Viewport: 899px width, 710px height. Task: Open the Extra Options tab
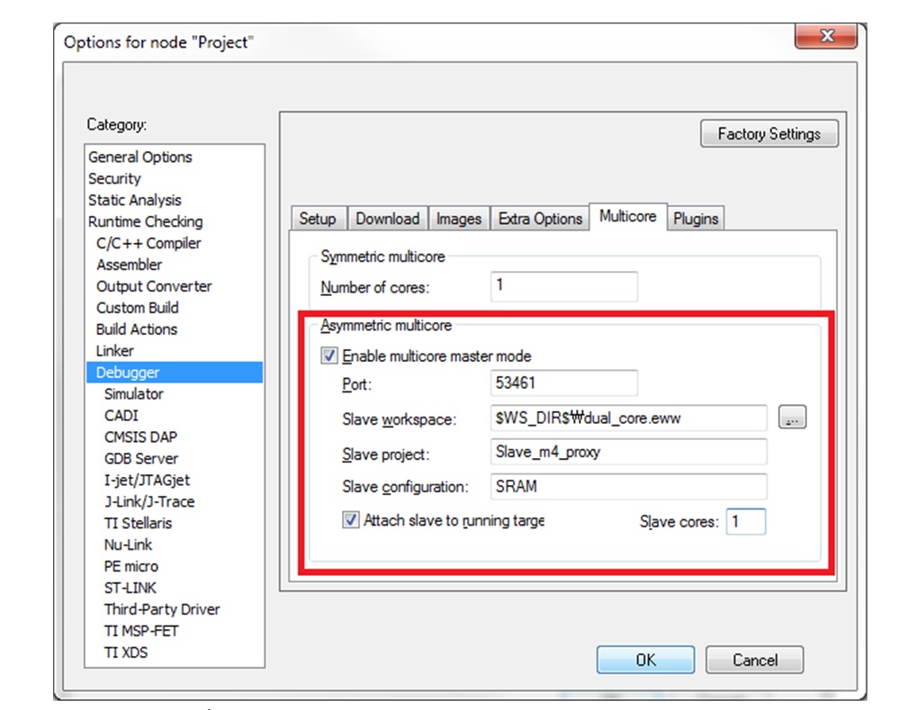click(540, 219)
